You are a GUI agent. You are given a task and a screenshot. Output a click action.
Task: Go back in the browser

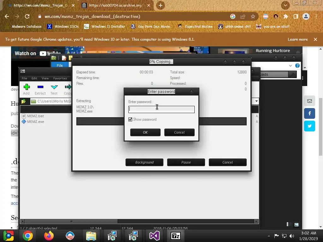[7, 16]
